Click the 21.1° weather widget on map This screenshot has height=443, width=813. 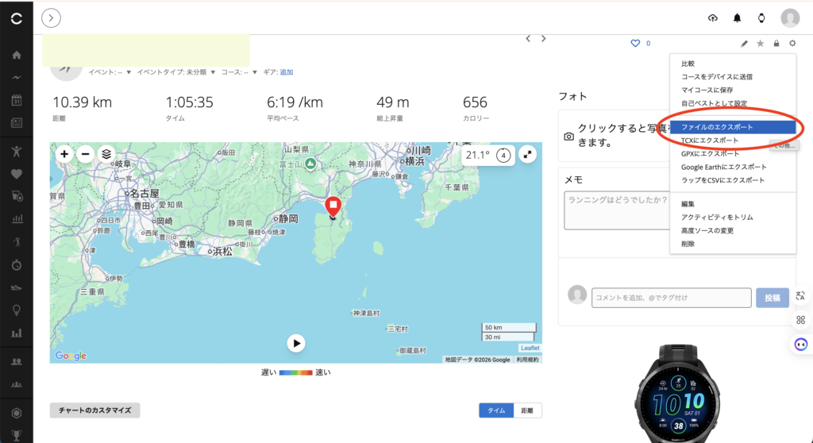488,155
